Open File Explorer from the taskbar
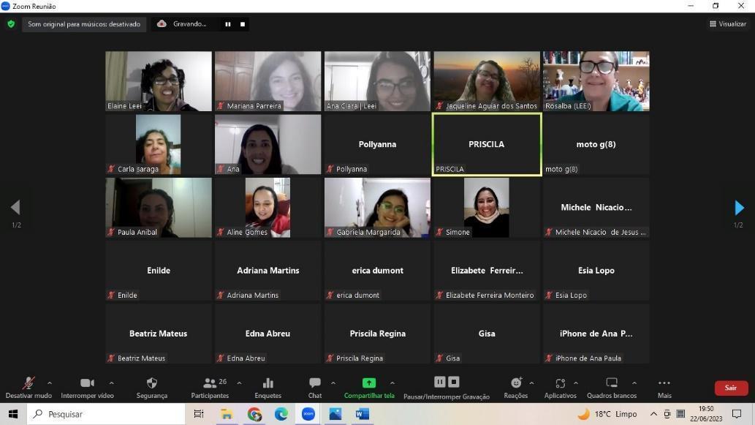The image size is (755, 425). pyautogui.click(x=227, y=414)
